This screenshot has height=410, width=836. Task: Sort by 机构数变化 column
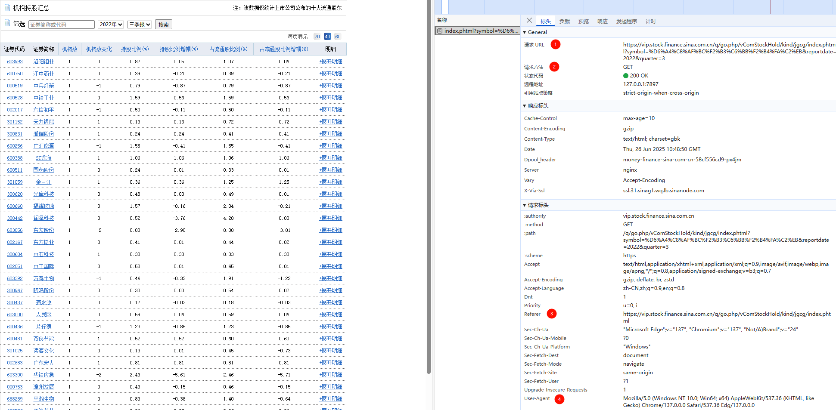pos(99,49)
